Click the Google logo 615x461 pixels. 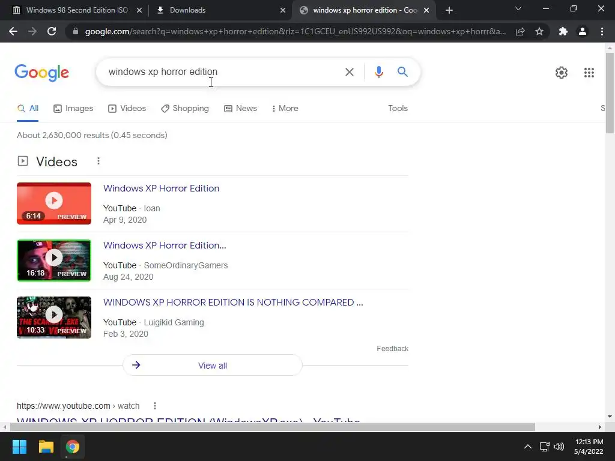tap(41, 73)
